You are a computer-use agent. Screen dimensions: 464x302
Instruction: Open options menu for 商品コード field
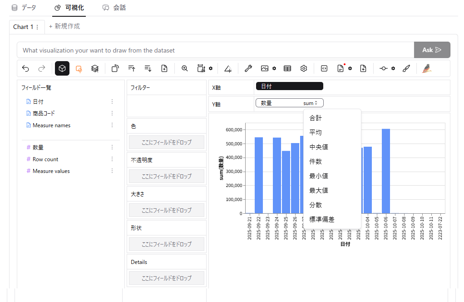click(x=112, y=113)
